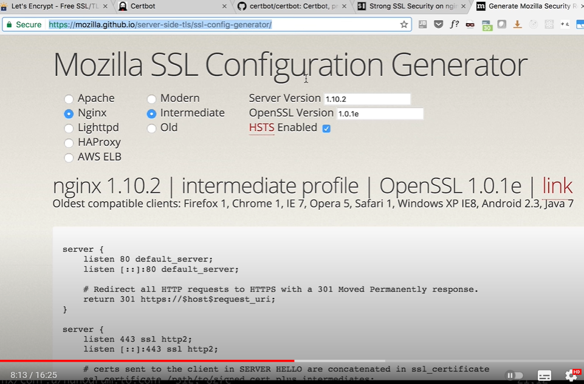Open video settings gear with HD badge
The height and width of the screenshot is (384, 584).
(x=572, y=375)
